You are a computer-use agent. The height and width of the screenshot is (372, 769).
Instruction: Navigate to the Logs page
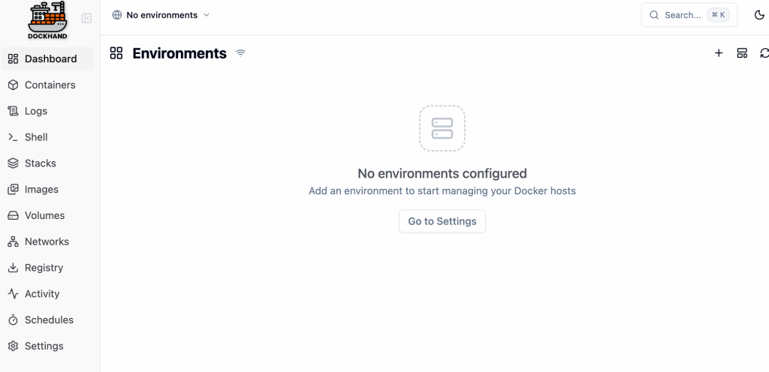(36, 111)
